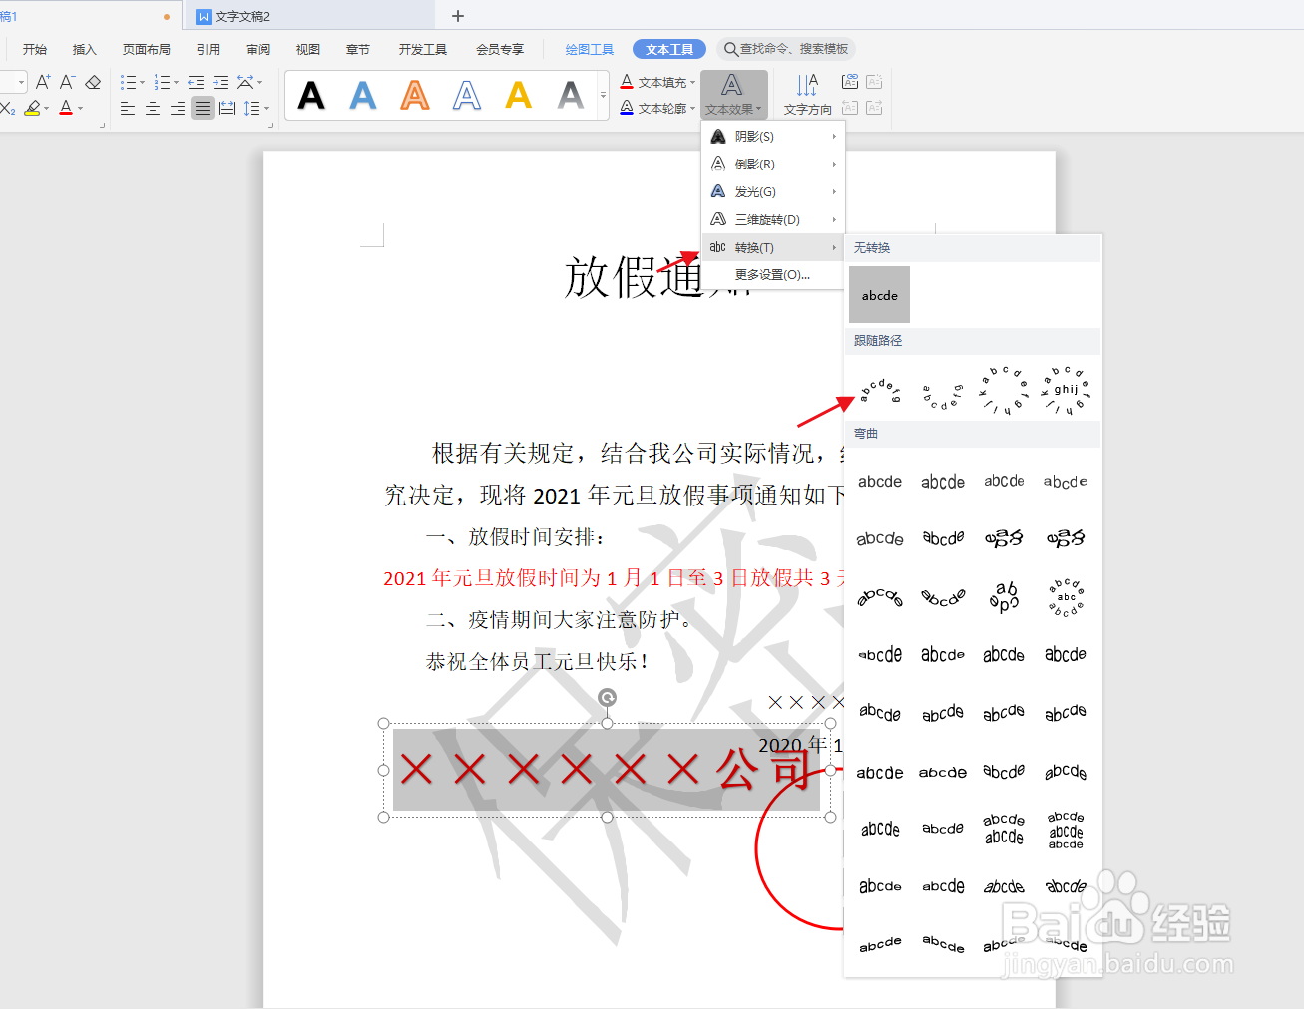This screenshot has width=1304, height=1009.
Task: Click the clear formatting eraser icon
Action: [92, 83]
